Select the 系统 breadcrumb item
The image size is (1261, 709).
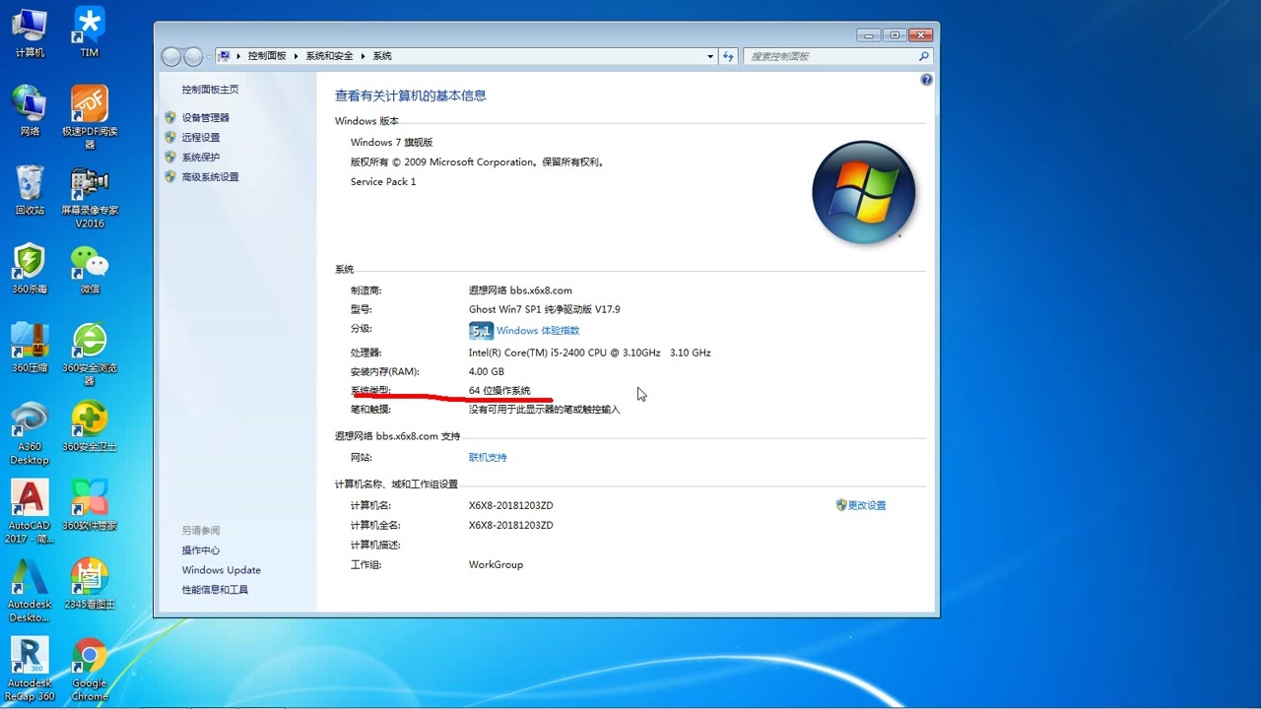[x=382, y=56]
